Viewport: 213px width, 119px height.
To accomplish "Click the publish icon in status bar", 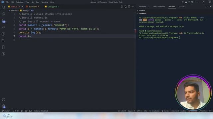I will click(22, 111).
